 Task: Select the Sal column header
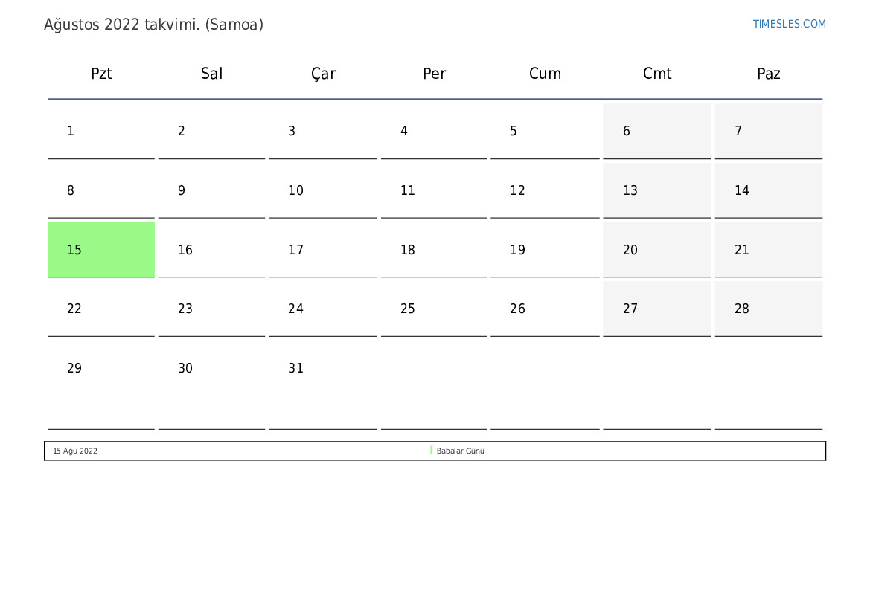(212, 74)
